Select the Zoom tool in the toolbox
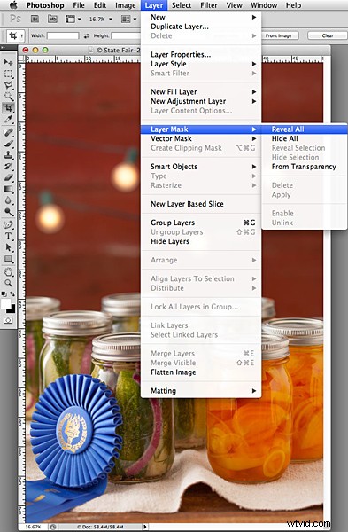348x532 pixels. pos(8,283)
